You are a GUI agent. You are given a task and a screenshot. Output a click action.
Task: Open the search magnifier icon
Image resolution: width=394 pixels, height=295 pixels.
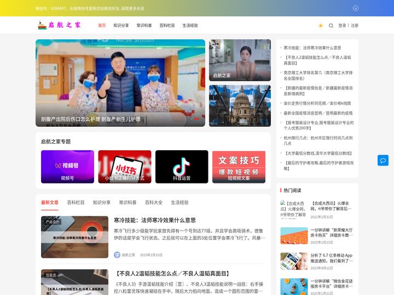click(331, 26)
